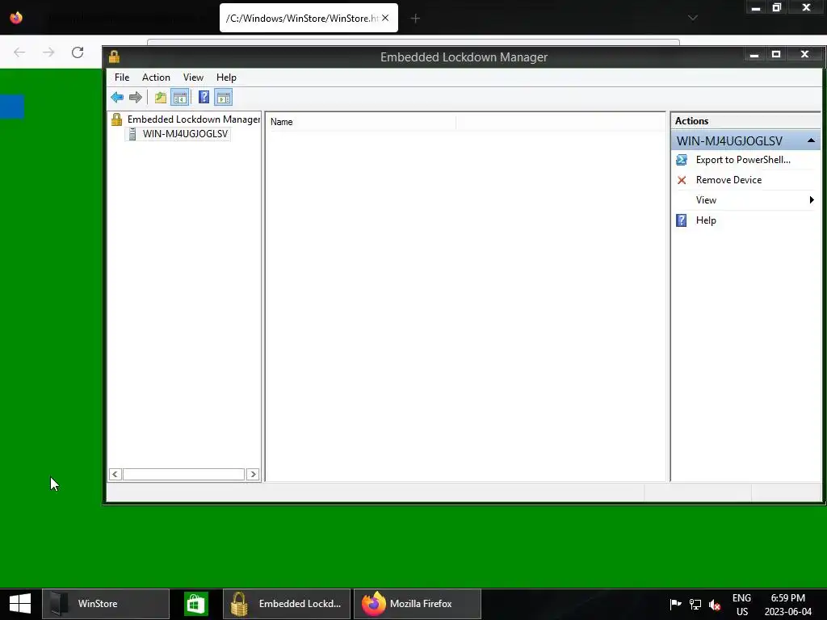Click tree pane scrollbar right arrow

click(x=253, y=474)
